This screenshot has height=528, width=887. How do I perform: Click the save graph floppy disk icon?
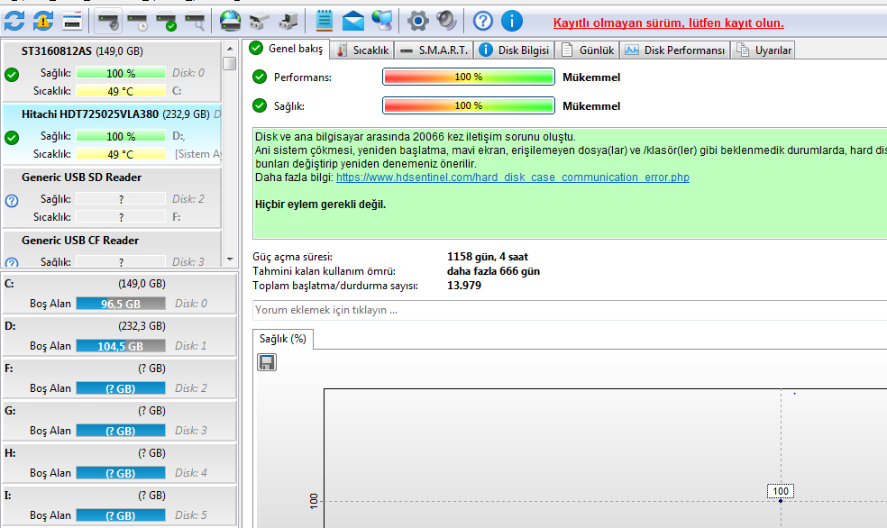pyautogui.click(x=267, y=362)
